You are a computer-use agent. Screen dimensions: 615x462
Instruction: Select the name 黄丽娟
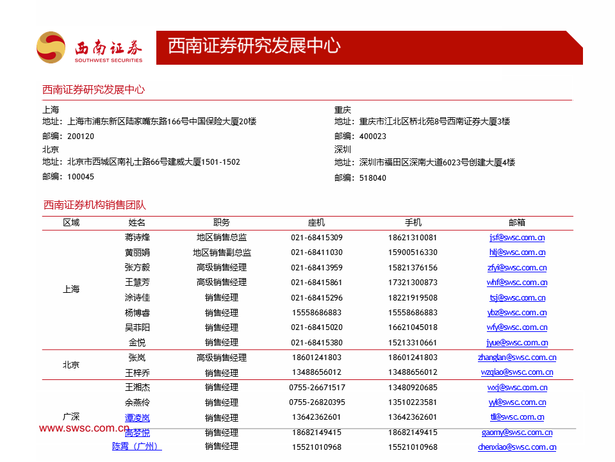(137, 252)
